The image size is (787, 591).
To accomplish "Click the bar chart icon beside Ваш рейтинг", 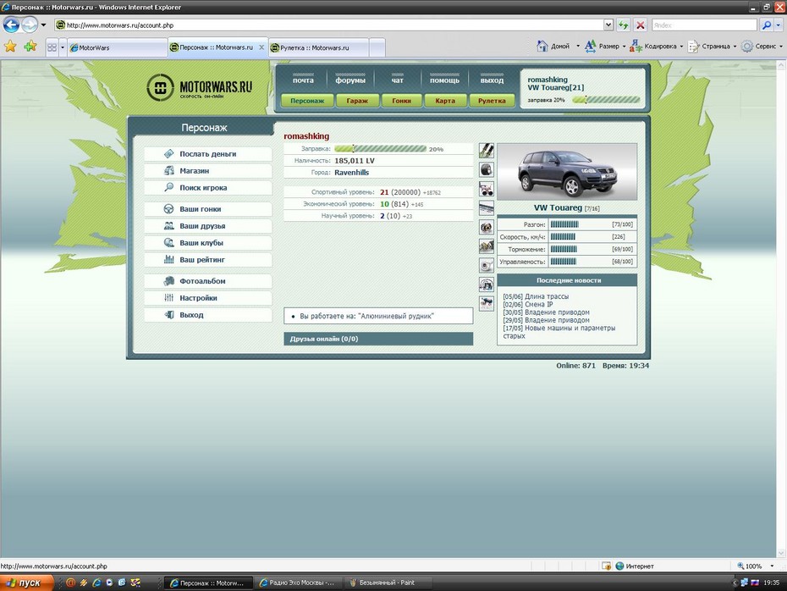I will 169,260.
